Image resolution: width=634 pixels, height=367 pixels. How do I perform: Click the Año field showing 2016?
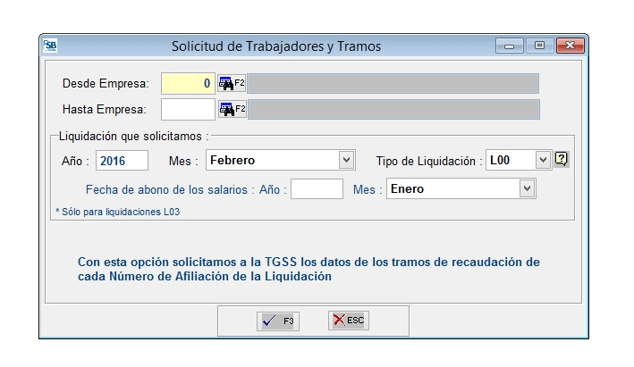122,161
